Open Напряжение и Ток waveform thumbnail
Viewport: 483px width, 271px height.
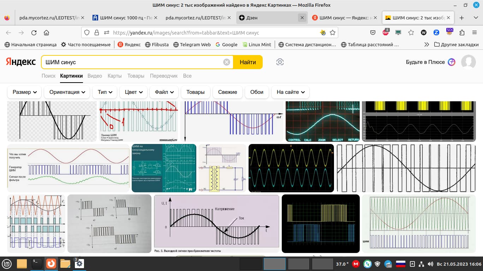[x=216, y=223]
